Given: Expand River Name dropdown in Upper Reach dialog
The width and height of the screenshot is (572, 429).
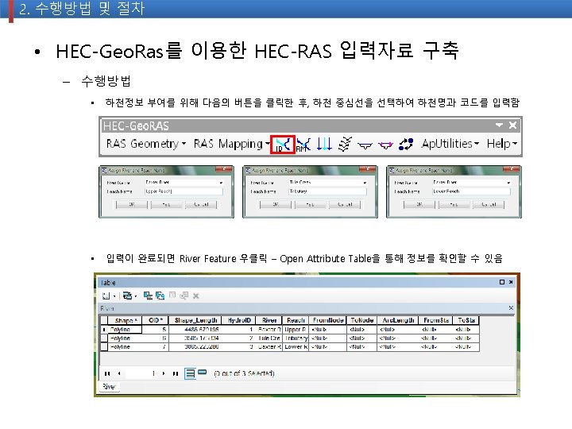Looking at the screenshot, I should click(x=221, y=182).
